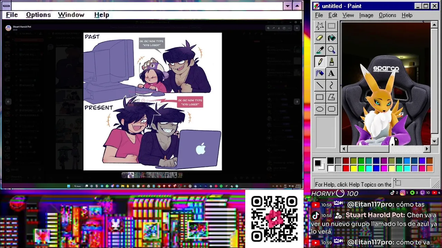Click the zoom magnifier icon in image viewer
The height and width of the screenshot is (248, 442).
pyautogui.click(x=268, y=28)
